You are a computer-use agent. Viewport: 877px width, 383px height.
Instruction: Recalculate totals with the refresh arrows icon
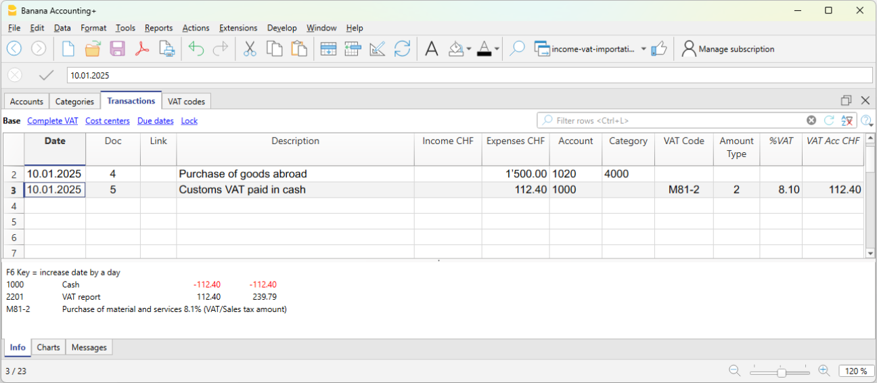[x=402, y=49]
